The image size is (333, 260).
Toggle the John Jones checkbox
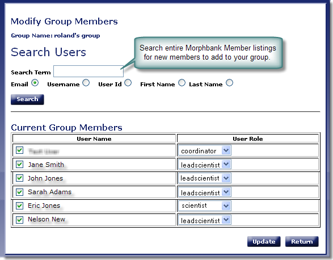point(19,178)
